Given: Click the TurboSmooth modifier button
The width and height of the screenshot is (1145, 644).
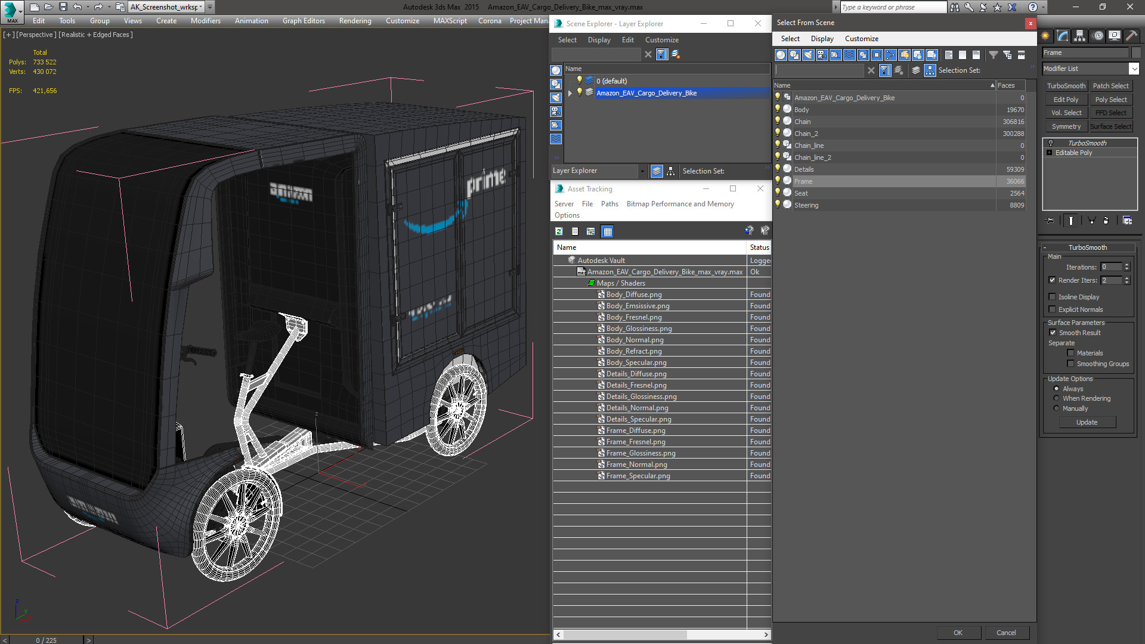Looking at the screenshot, I should (1066, 86).
